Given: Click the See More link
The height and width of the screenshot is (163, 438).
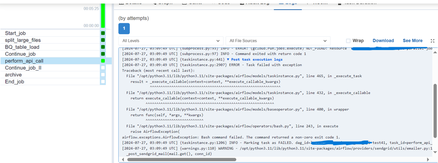Looking at the screenshot, I should 413,41.
